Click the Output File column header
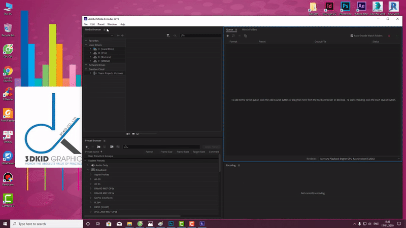Screen dimensions: 406x228 pyautogui.click(x=320, y=42)
